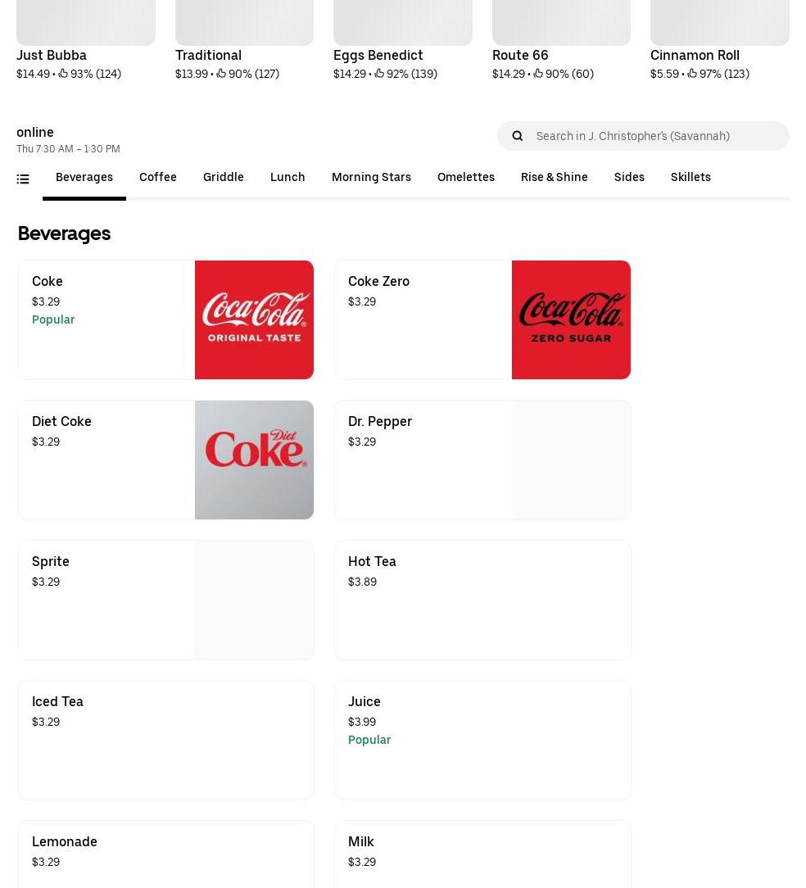Viewport: 806px width, 888px height.
Task: Click the Coca-Cola Original Taste image
Action: [x=254, y=320]
